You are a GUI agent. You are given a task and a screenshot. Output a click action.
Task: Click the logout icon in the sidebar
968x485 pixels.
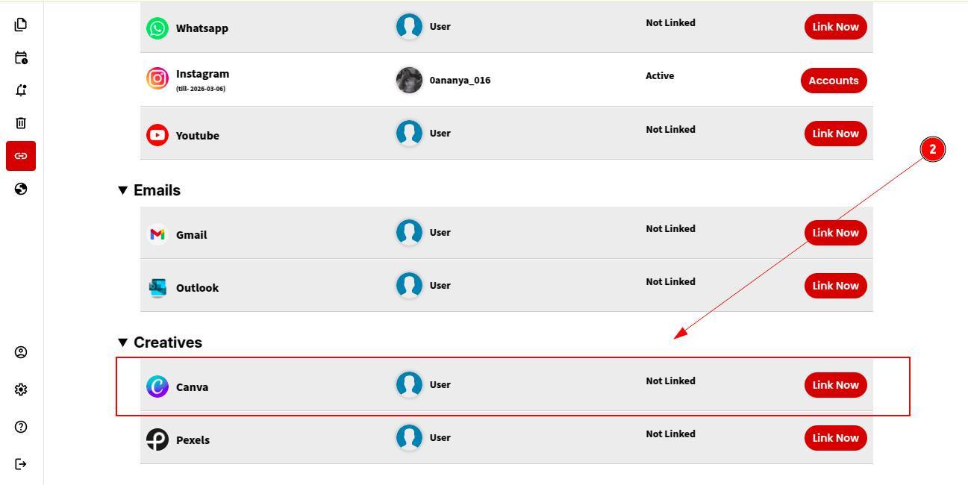(21, 464)
